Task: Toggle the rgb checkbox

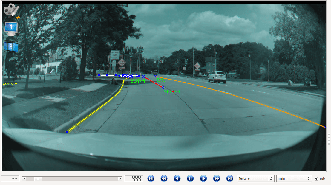Action: (316, 178)
